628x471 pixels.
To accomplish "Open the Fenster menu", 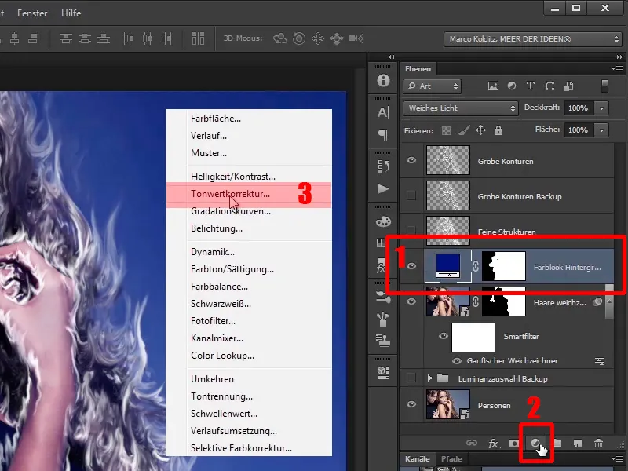I will point(32,13).
